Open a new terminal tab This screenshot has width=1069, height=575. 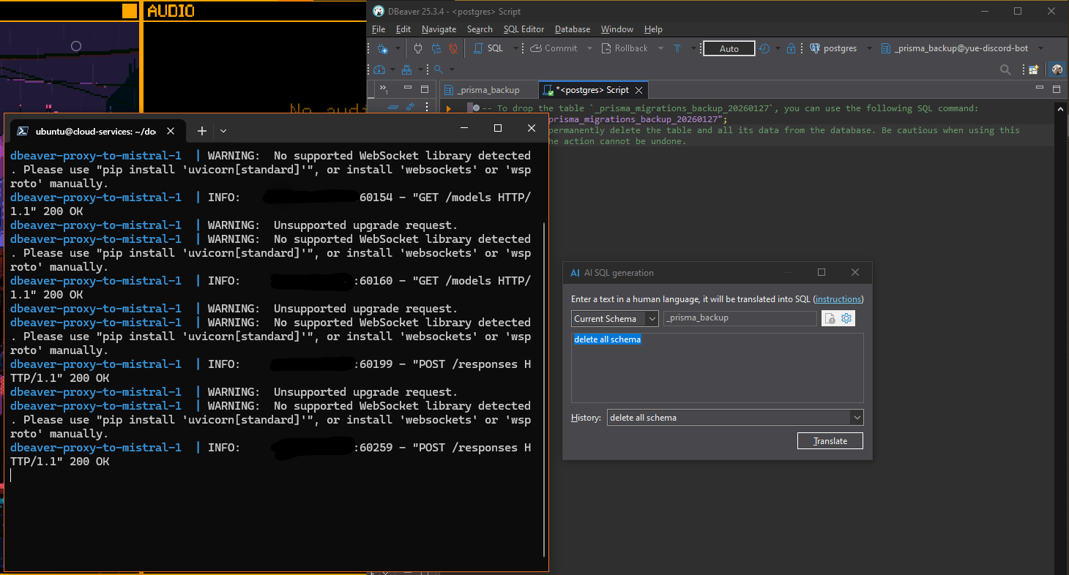[x=202, y=131]
